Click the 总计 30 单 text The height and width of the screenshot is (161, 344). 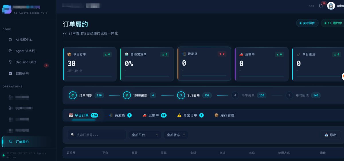(75, 71)
